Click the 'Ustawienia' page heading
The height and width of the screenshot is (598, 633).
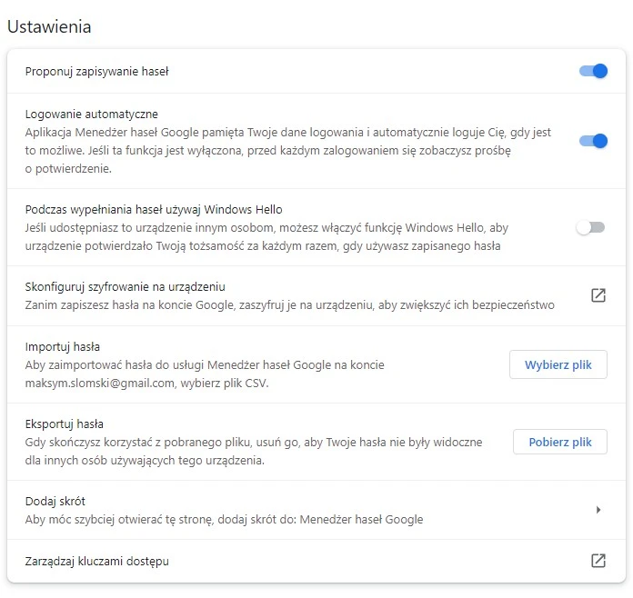tap(49, 26)
